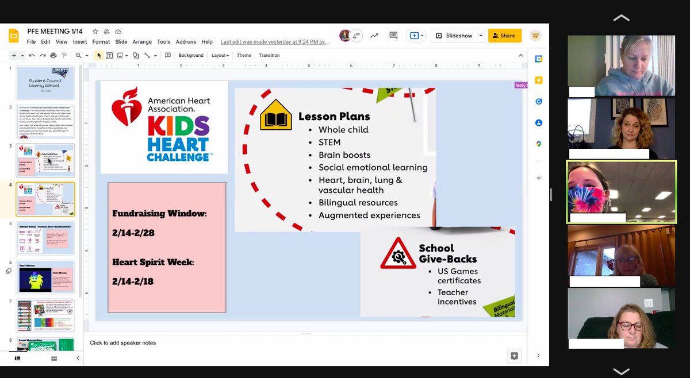690x378 pixels.
Task: Choose the select arrow cursor tool
Action: 99,55
